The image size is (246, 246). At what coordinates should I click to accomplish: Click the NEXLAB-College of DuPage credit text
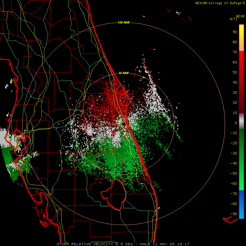(220, 3)
